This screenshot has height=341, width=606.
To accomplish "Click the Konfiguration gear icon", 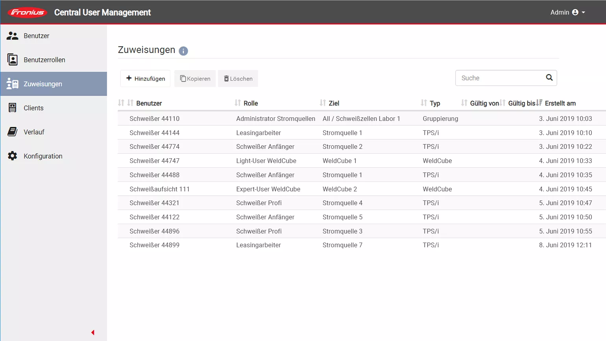I will 13,156.
